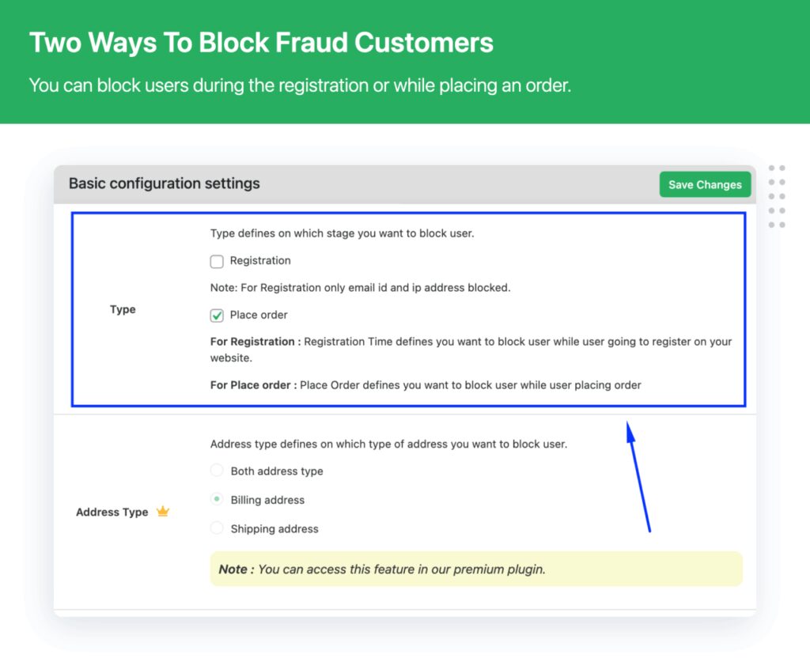This screenshot has height=658, width=810.
Task: Choose the Shipping address radio option
Action: click(217, 528)
